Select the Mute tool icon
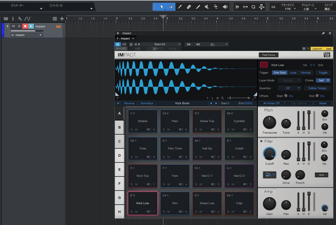This screenshot has height=225, width=336. pos(207,7)
